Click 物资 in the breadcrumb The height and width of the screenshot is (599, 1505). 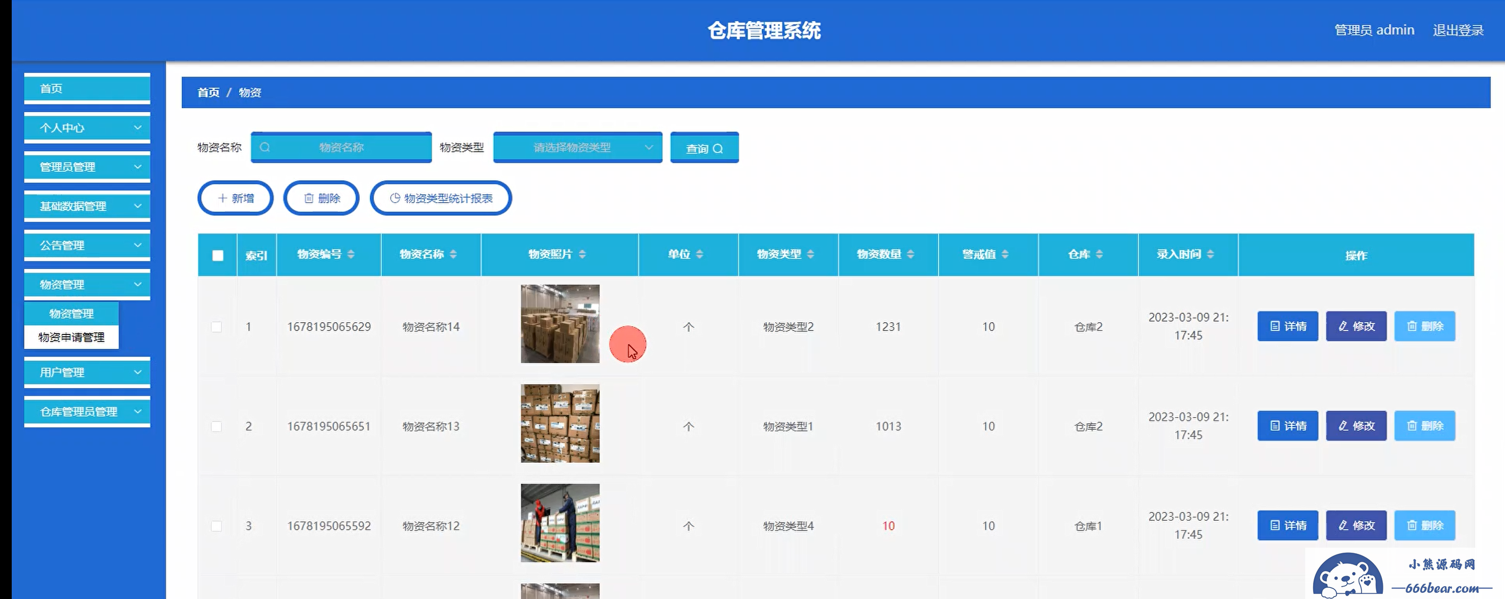[249, 92]
